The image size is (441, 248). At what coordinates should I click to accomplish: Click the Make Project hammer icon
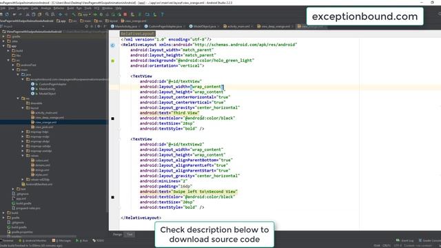(x=74, y=14)
